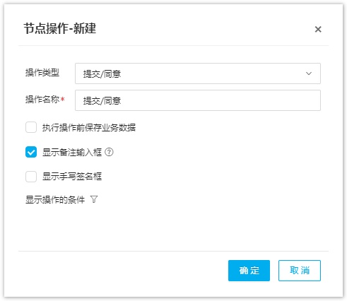Click the 操作类型 field label
The width and height of the screenshot is (347, 301).
42,73
